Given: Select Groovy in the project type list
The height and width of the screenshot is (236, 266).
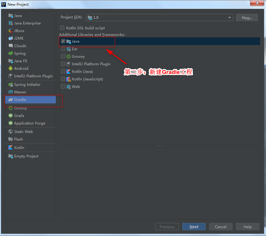Looking at the screenshot, I should [x=30, y=108].
